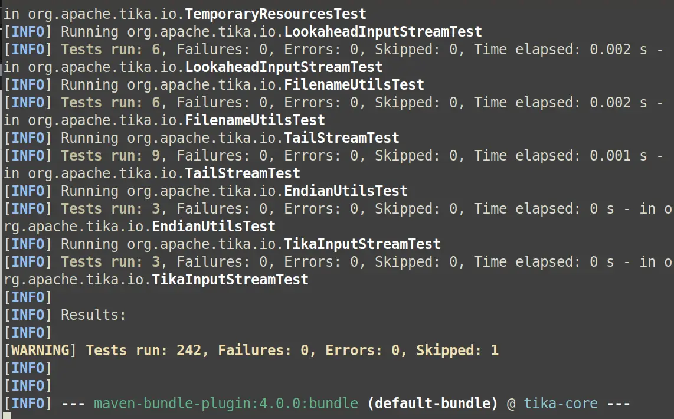Click TikaInputStreamTest in its Running line

click(x=362, y=244)
